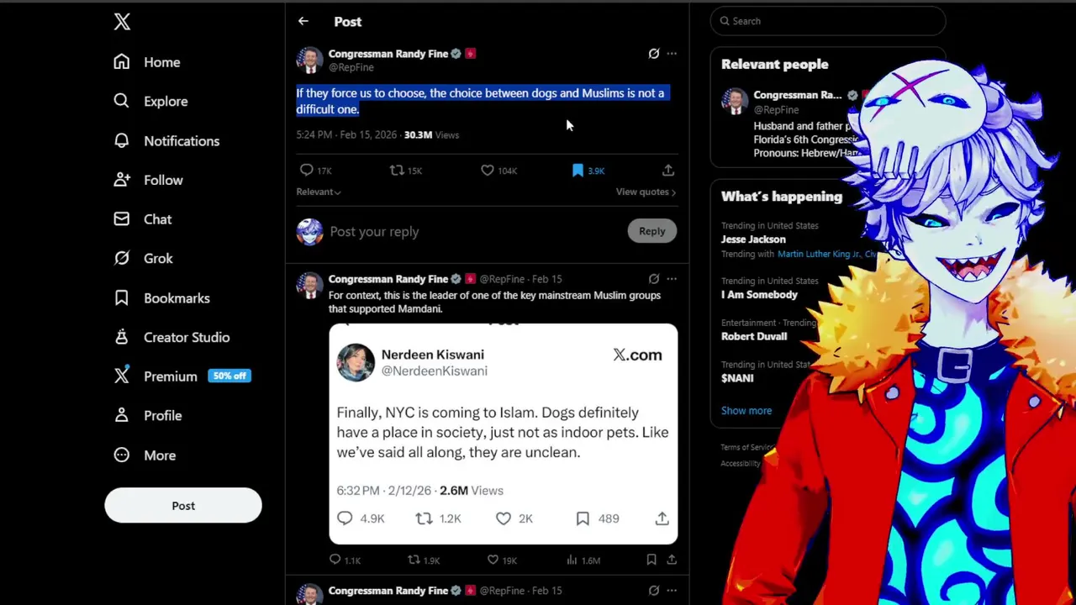
Task: Go back using the arrow icon
Action: click(303, 21)
